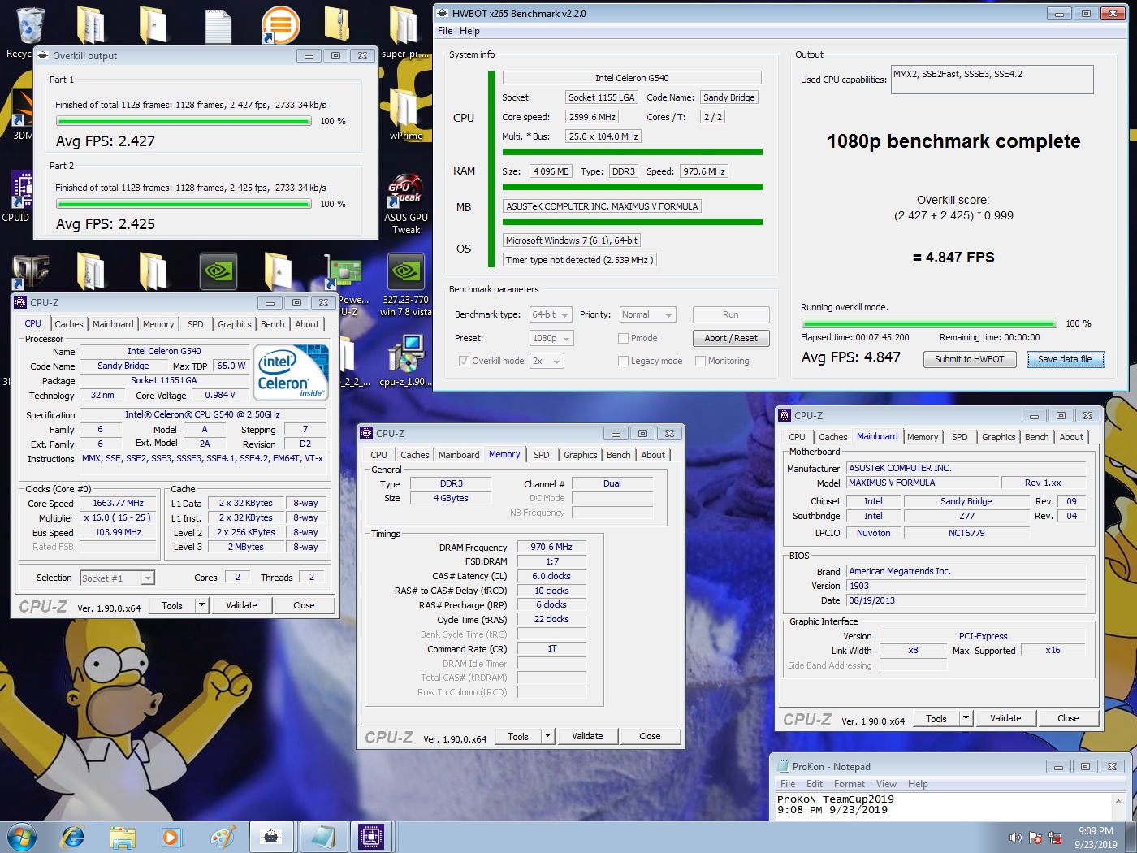
Task: Click Submit to HWBOT button
Action: (x=970, y=359)
